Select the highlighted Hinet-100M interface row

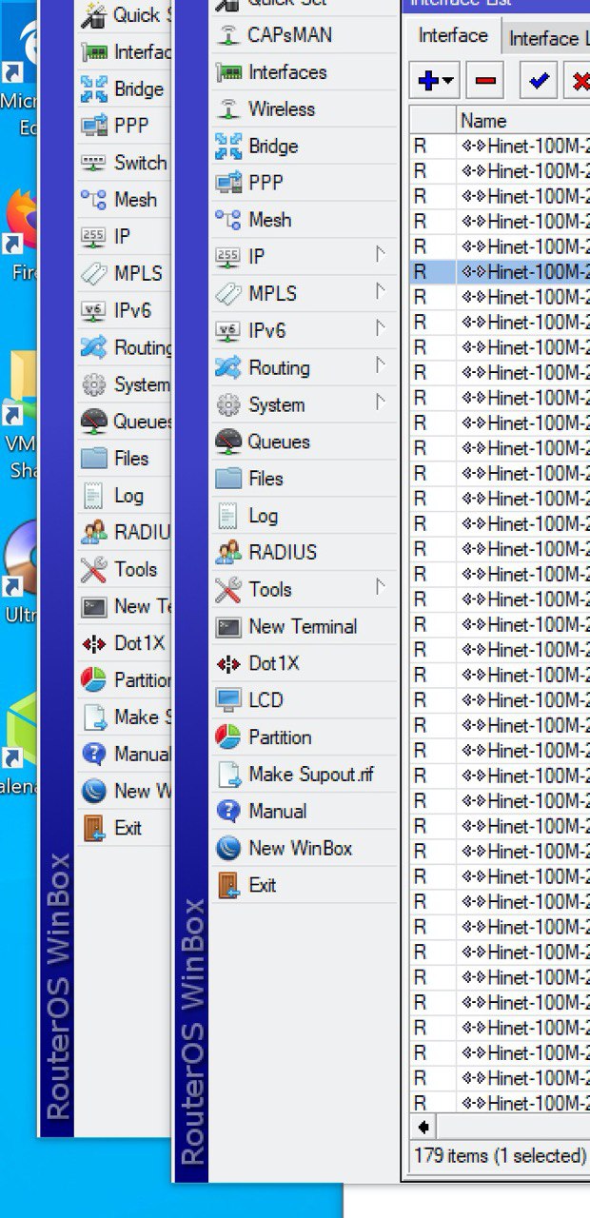pos(500,271)
